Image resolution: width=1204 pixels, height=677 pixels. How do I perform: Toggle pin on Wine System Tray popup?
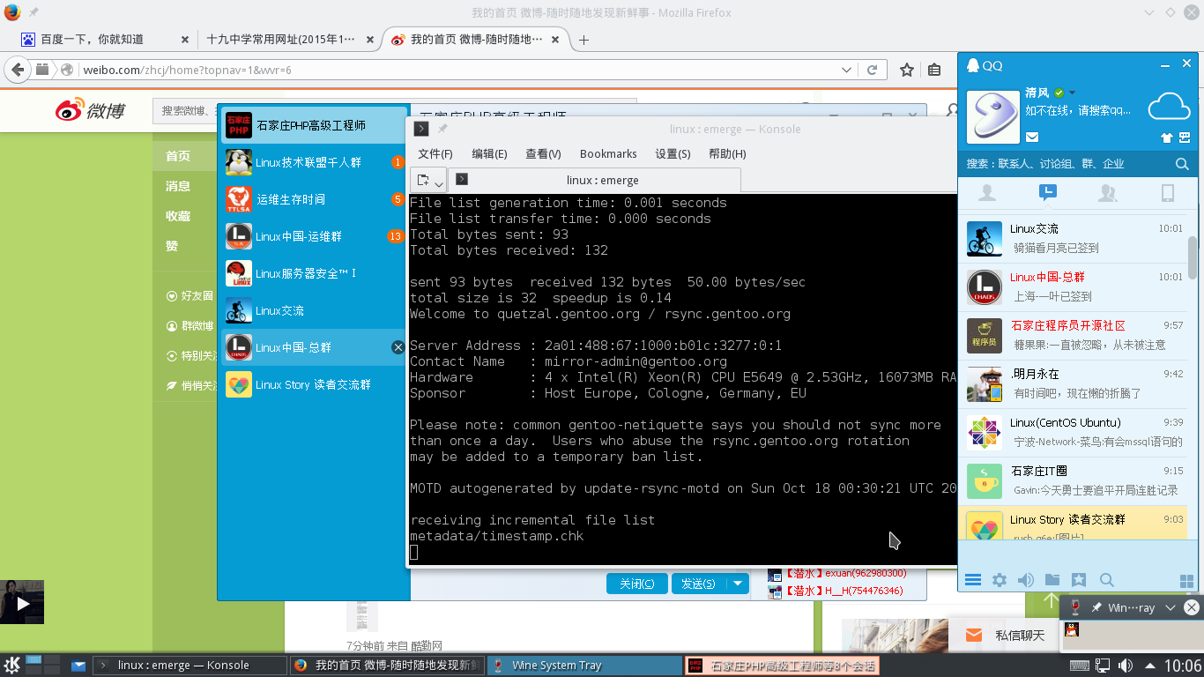tap(1096, 607)
